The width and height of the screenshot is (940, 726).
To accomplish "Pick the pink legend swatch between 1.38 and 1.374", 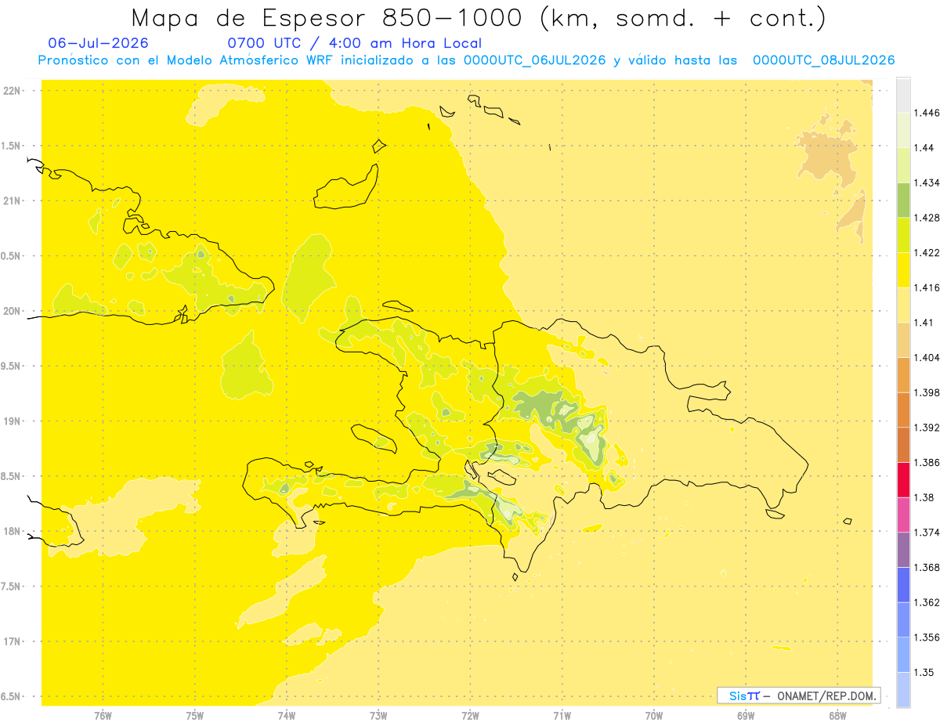I will (x=903, y=515).
